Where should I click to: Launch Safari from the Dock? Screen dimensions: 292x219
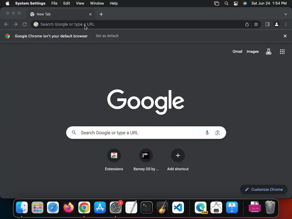pos(53,207)
